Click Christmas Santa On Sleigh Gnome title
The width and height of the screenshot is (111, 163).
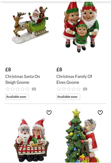pos(23,79)
